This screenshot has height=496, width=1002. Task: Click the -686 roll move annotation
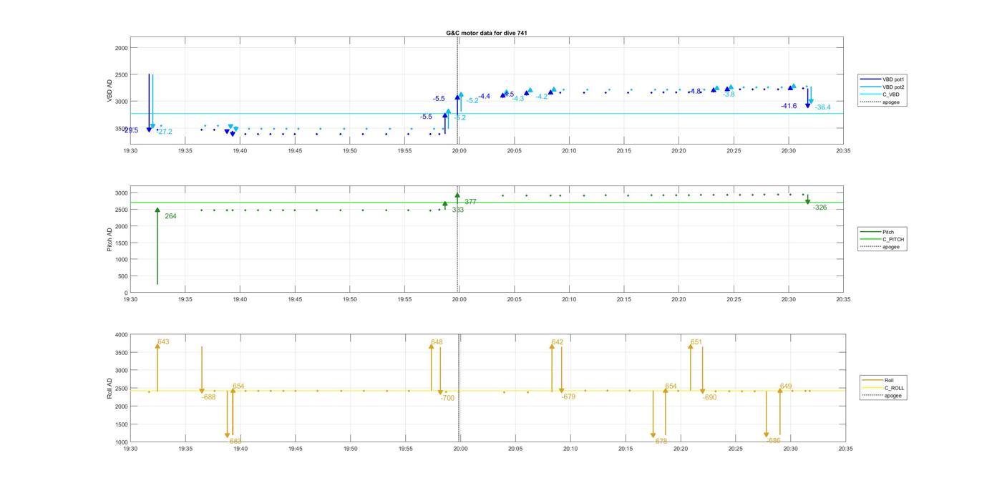(x=773, y=441)
